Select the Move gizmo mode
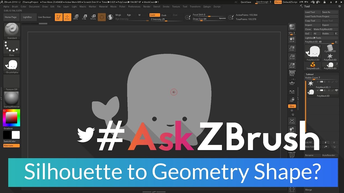The image size is (344, 193). pyautogui.click(x=76, y=17)
